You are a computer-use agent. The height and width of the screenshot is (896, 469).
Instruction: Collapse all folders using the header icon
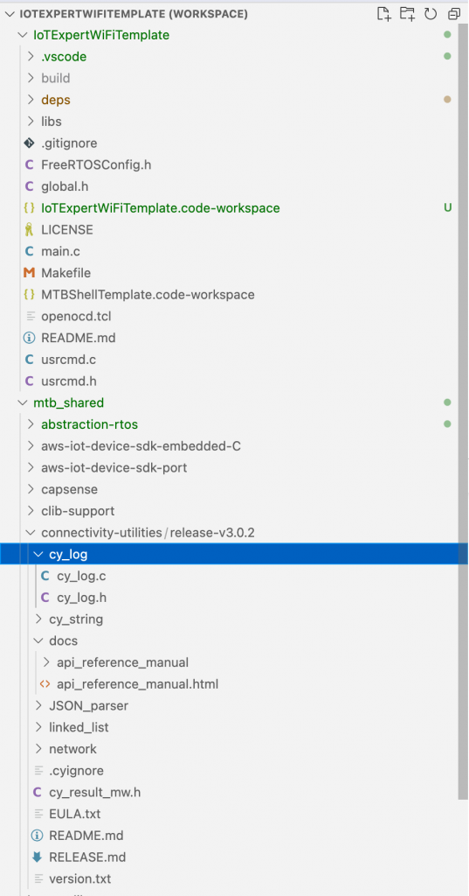[x=454, y=14]
